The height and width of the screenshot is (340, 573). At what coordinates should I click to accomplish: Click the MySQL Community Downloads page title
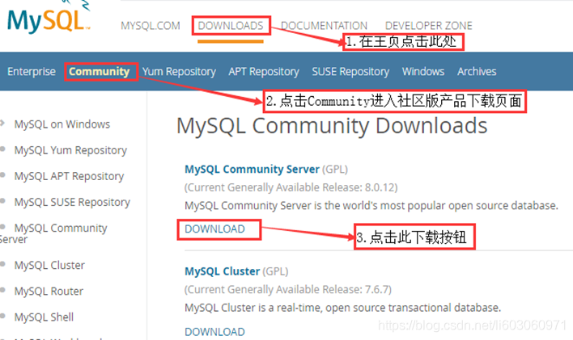332,126
